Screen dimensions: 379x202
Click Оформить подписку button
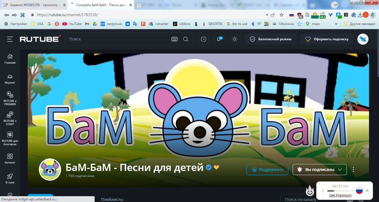tap(327, 39)
